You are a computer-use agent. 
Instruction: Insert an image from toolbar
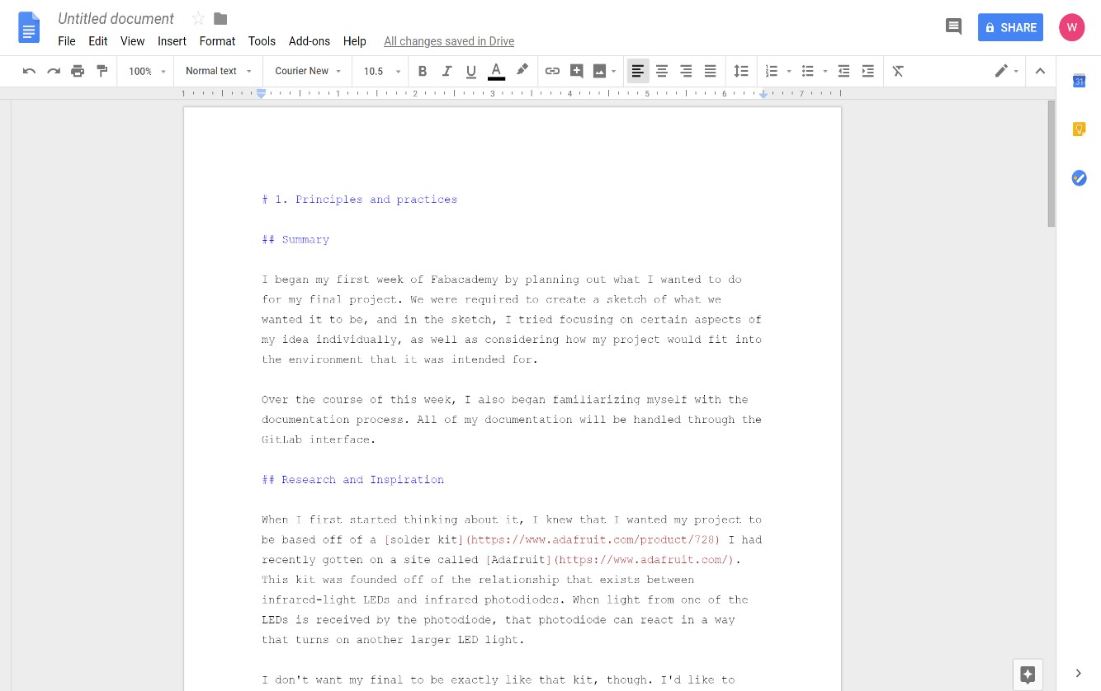point(599,71)
